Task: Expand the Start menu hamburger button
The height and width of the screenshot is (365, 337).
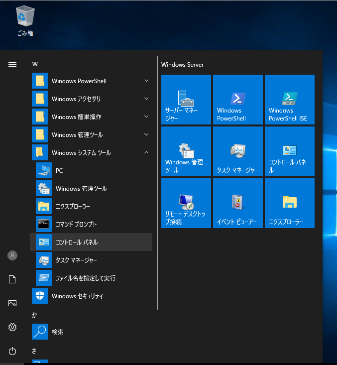Action: (x=12, y=64)
